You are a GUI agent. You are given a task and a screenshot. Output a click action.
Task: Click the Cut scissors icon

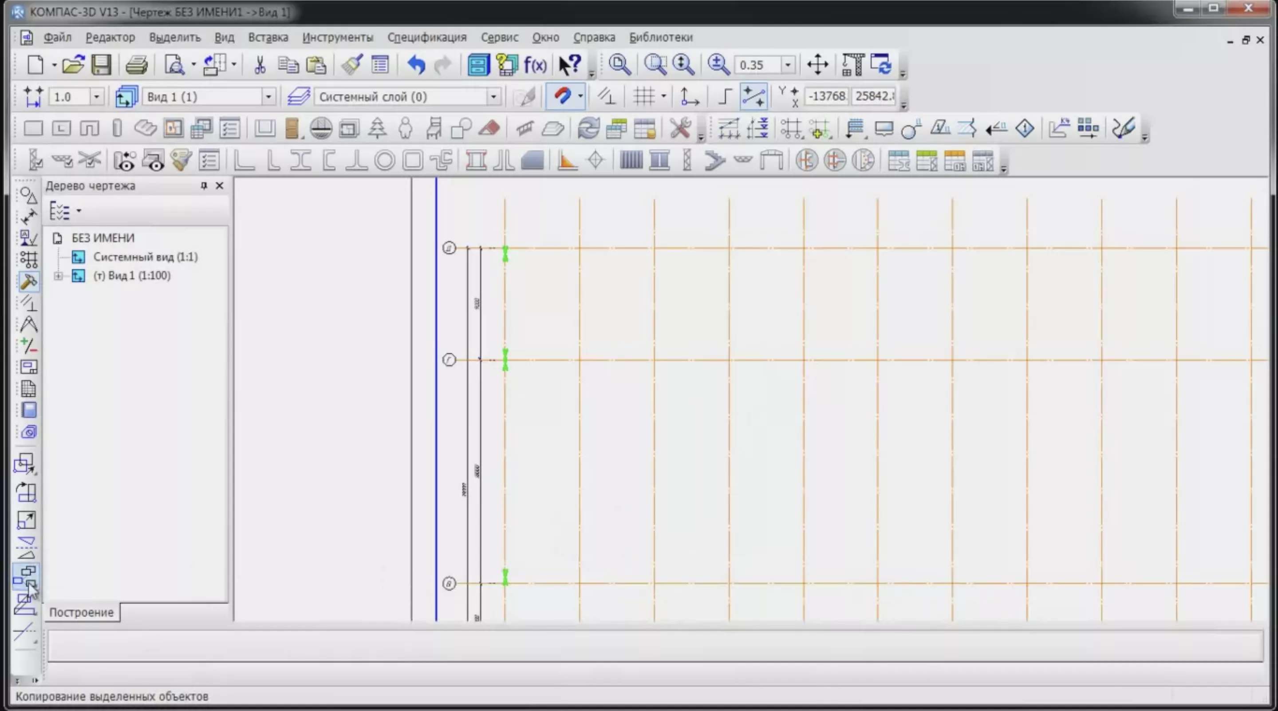[x=260, y=65]
